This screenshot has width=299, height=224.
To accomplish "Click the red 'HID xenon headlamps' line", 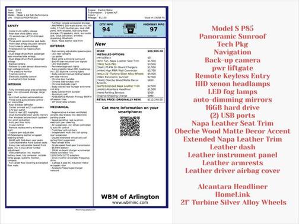I will click(233, 84).
